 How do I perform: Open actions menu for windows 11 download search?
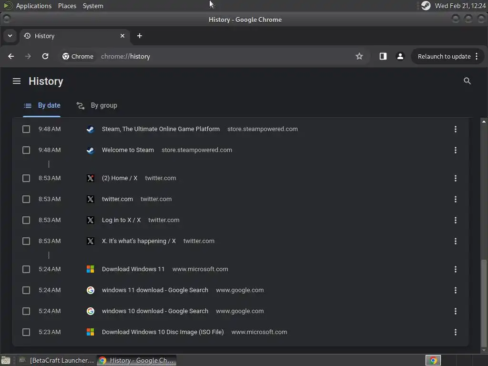tap(455, 290)
